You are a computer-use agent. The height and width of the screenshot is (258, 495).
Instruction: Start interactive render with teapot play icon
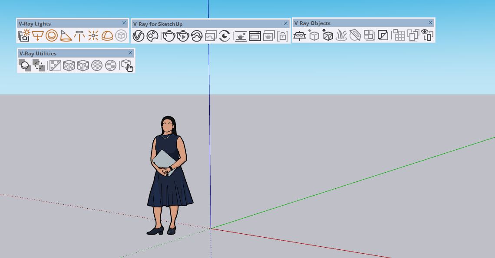click(183, 36)
